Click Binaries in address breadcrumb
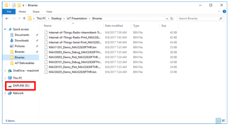The height and width of the screenshot is (126, 229). coord(97,18)
